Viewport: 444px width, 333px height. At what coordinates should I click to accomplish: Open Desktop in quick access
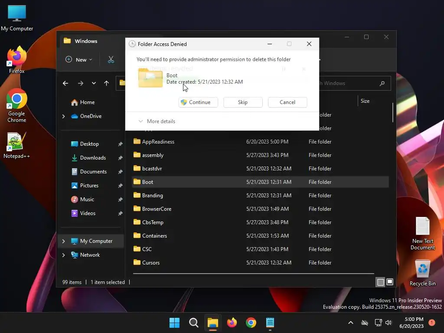tap(85, 144)
